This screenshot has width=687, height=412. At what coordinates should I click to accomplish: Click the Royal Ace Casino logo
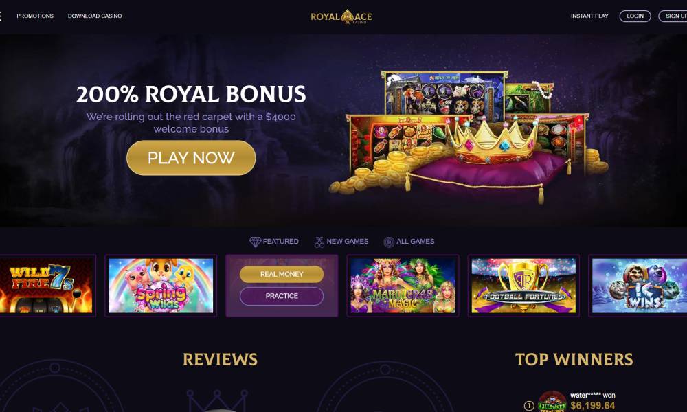pos(341,16)
